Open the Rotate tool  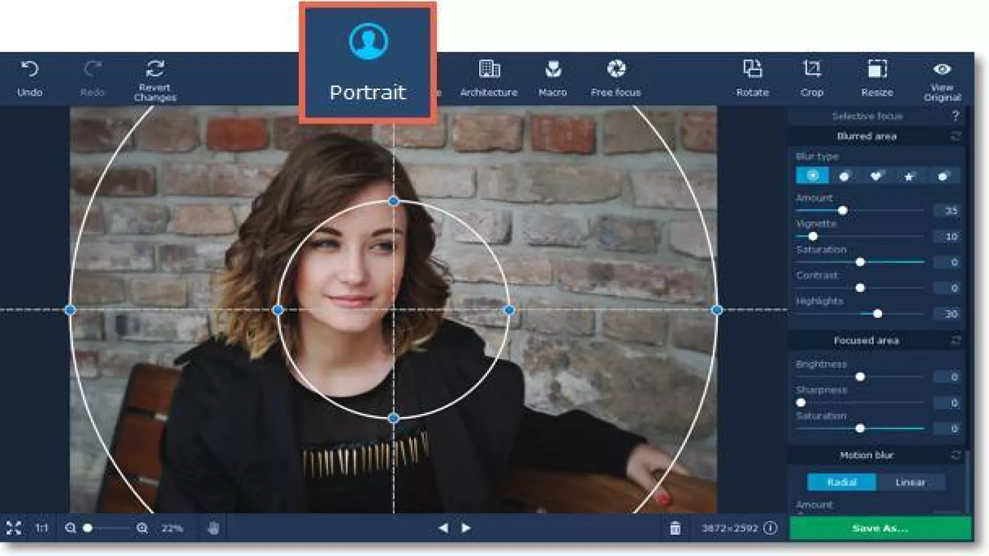(752, 69)
